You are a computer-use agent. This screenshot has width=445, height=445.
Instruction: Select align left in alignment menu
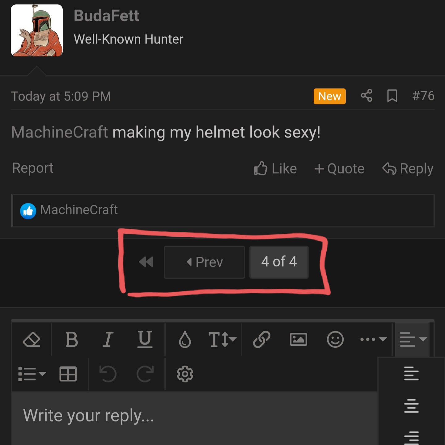tap(411, 373)
